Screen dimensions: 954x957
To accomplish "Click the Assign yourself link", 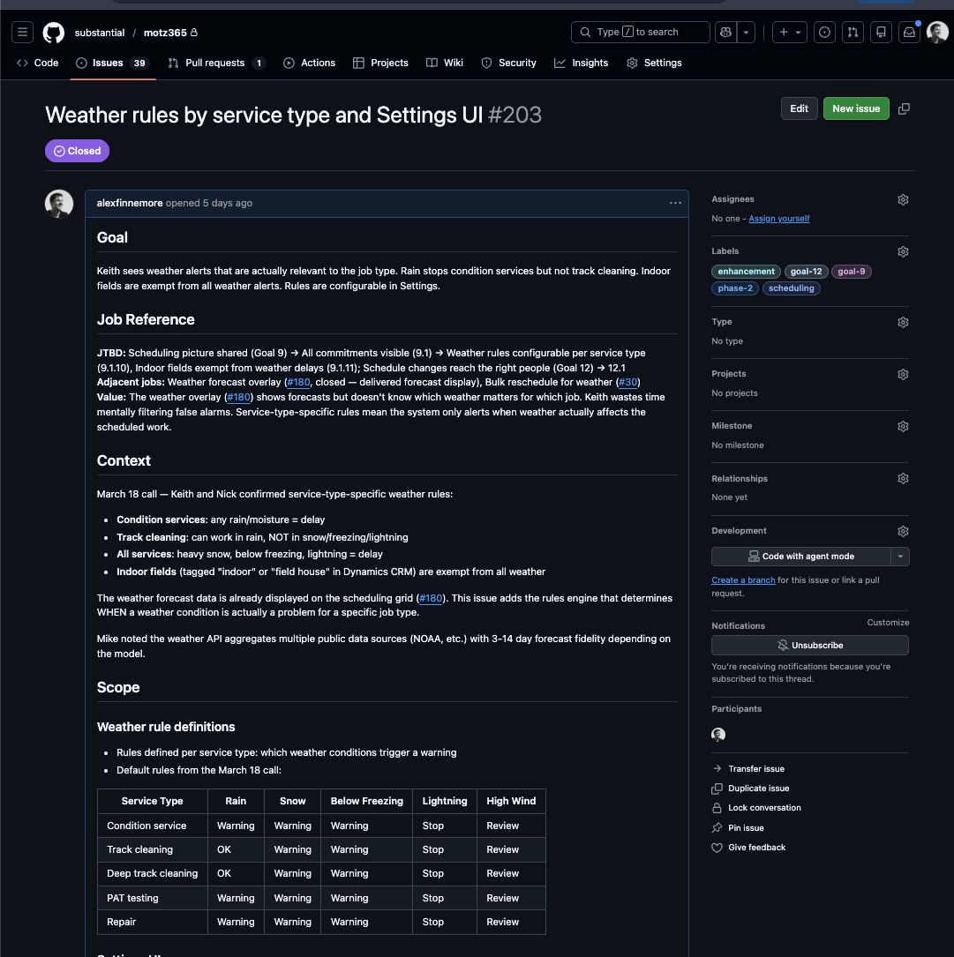I will (x=778, y=219).
